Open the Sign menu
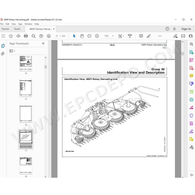This screenshot has width=195, height=195. (x=20, y=24)
